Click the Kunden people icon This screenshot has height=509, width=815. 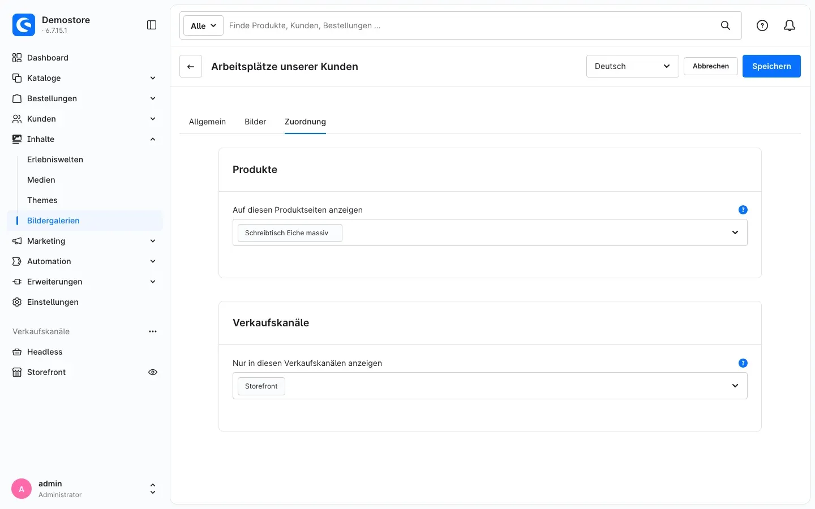(x=17, y=119)
